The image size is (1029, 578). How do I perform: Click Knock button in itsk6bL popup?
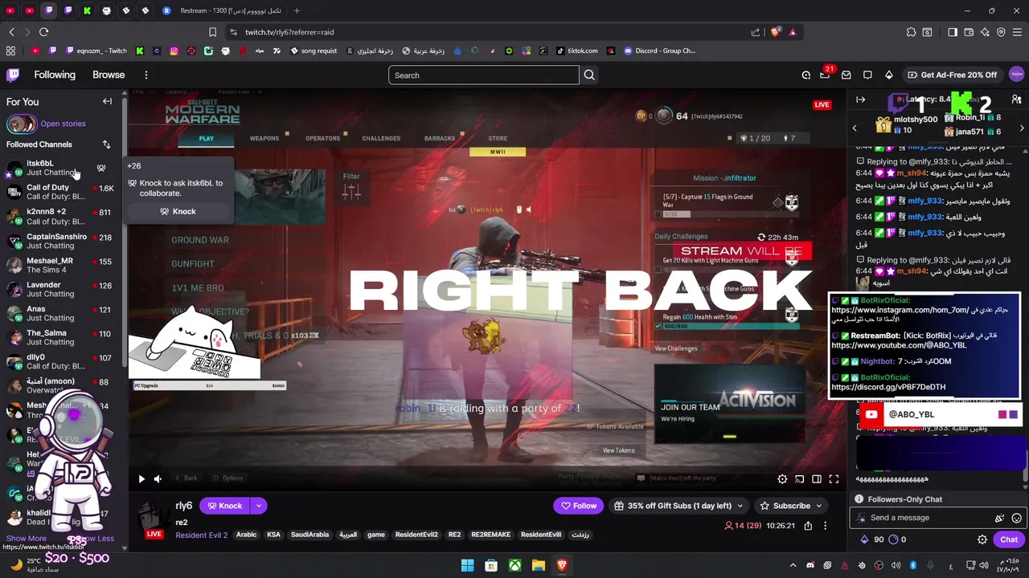(178, 211)
